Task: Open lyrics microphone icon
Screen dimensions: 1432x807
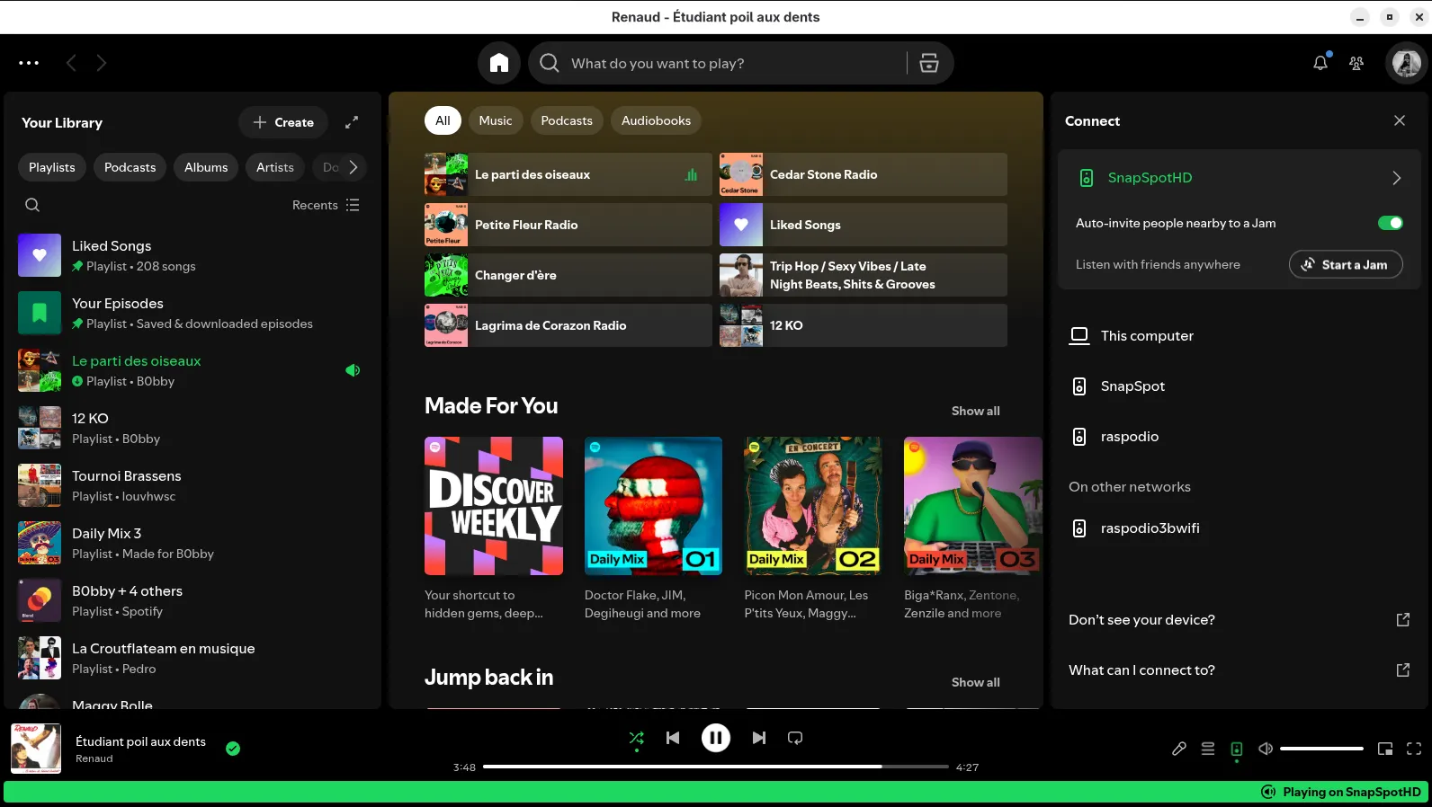Action: click(x=1179, y=749)
